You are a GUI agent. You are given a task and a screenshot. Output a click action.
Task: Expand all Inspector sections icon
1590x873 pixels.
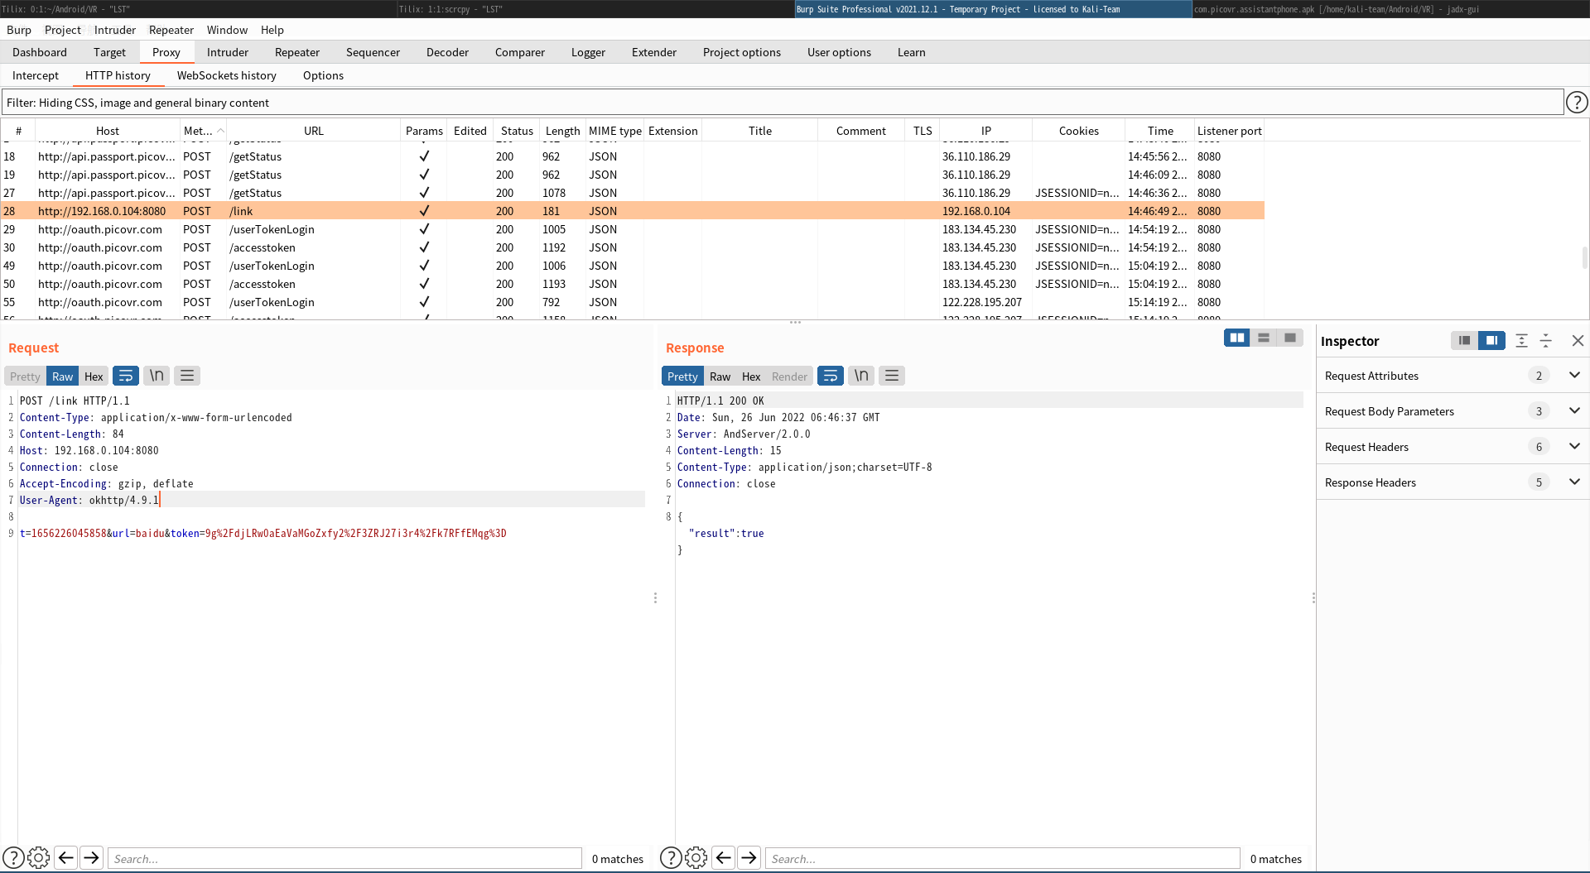(x=1521, y=340)
